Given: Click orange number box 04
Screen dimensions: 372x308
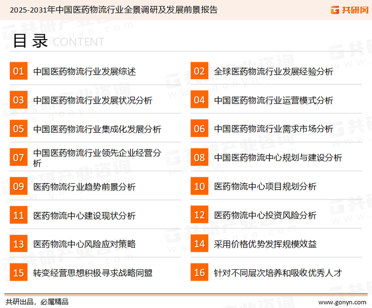Looking at the screenshot, I should 199,100.
